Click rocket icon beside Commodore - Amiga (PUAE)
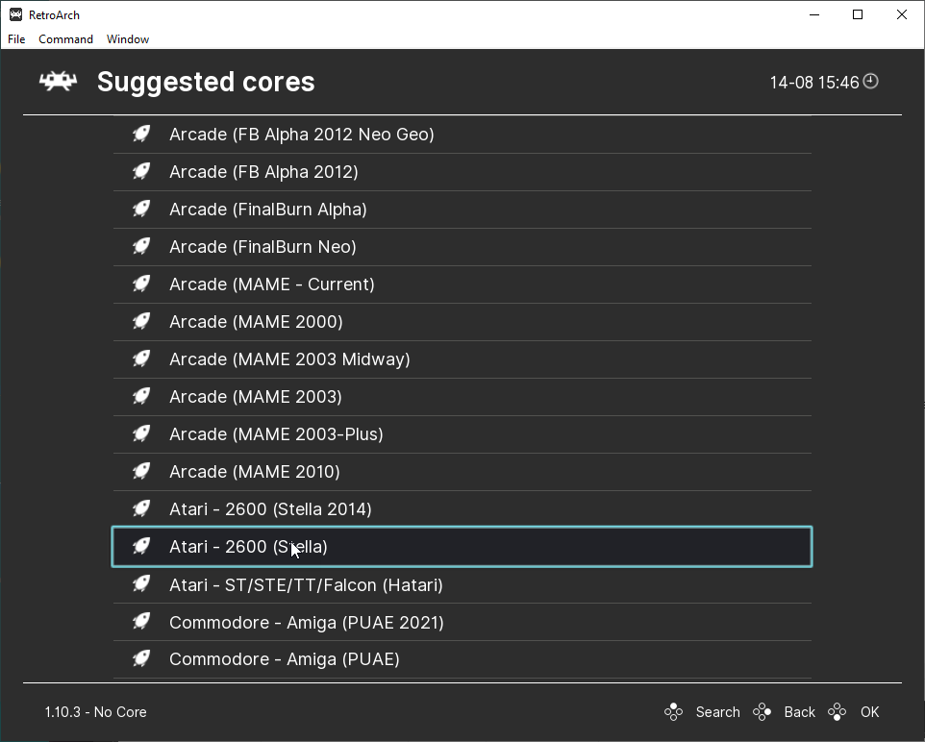Viewport: 925px width, 742px height. coord(141,659)
